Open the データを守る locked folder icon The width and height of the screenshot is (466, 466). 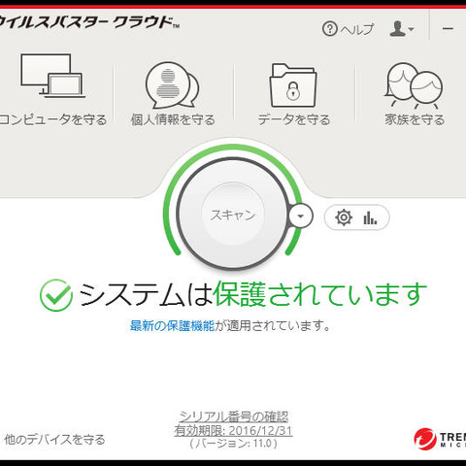293,85
